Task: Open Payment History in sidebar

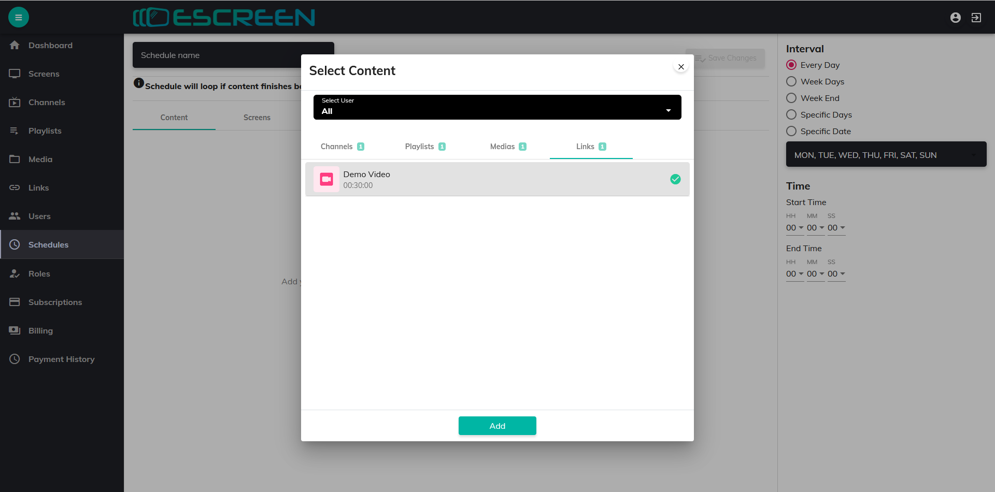Action: (61, 359)
